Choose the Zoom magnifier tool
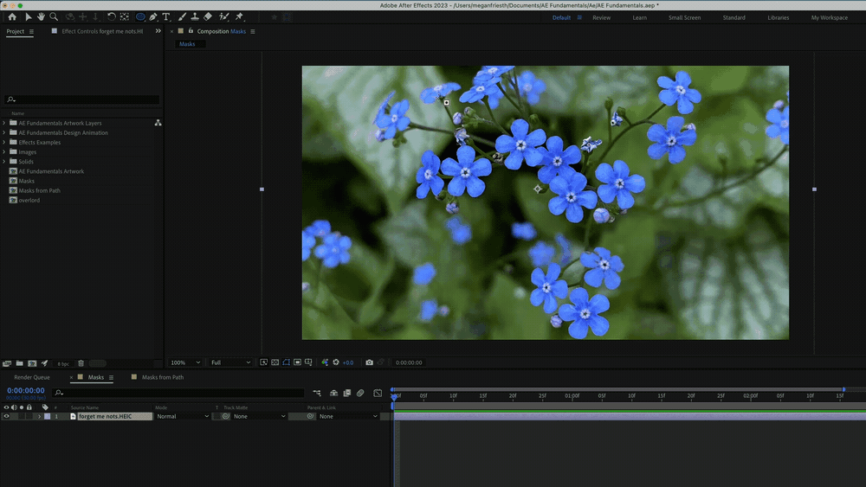Viewport: 866px width, 487px height. point(54,16)
